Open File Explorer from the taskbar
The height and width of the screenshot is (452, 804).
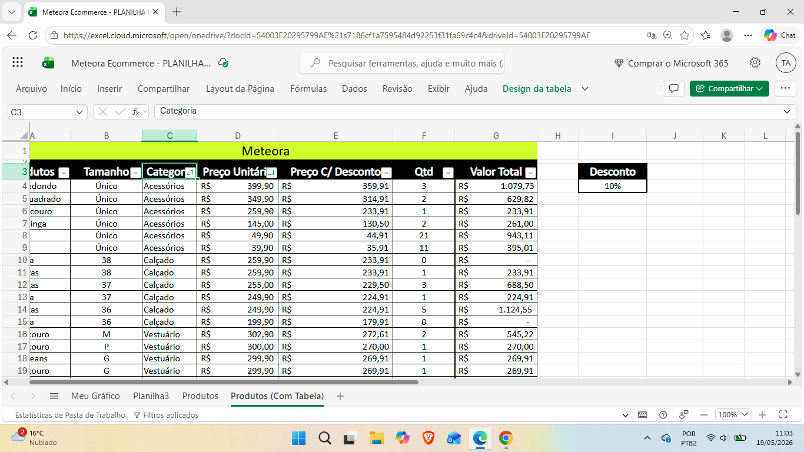click(x=376, y=438)
